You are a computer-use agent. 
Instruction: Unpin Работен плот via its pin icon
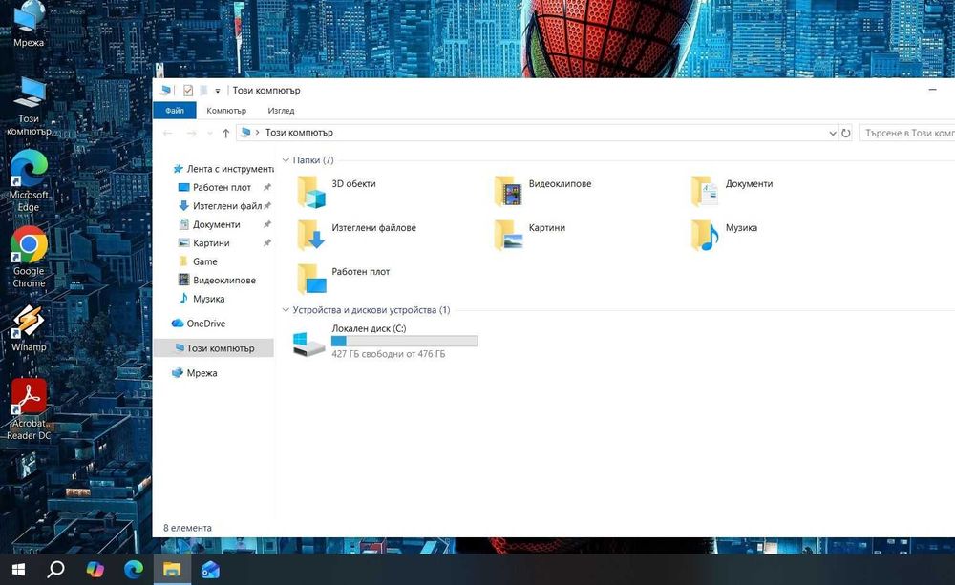click(266, 187)
